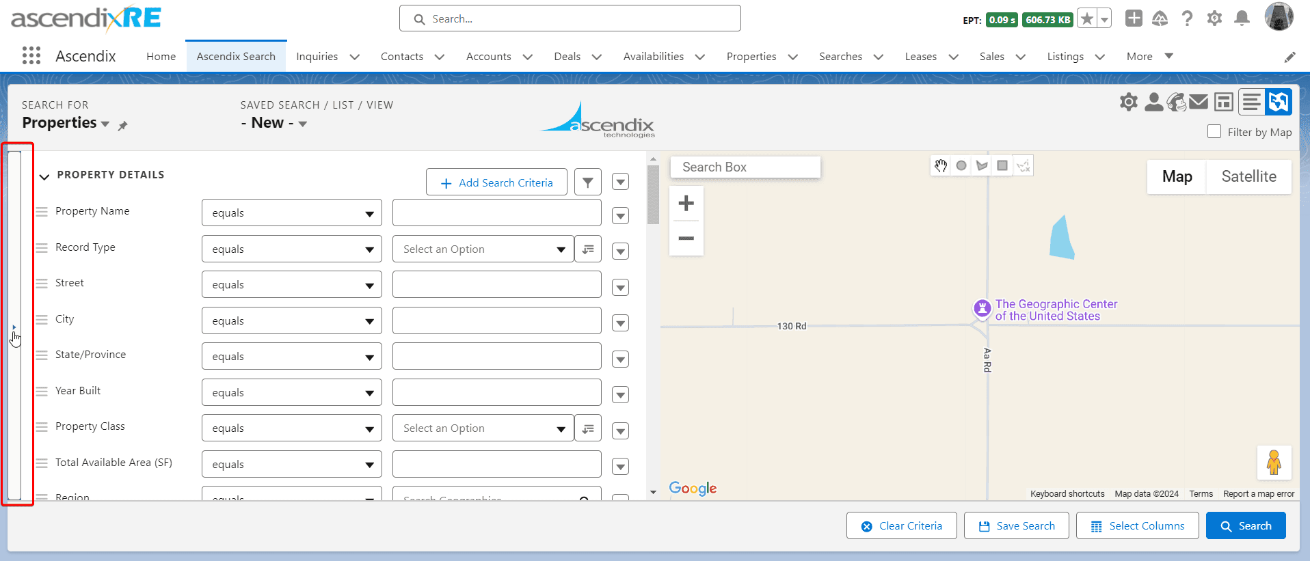Click Add Search Criteria button
This screenshot has width=1310, height=561.
coord(496,182)
